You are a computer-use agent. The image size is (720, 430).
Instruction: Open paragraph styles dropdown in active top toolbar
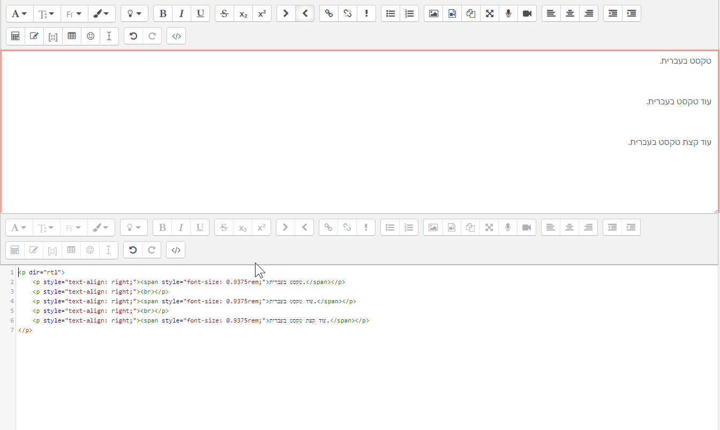tap(19, 13)
